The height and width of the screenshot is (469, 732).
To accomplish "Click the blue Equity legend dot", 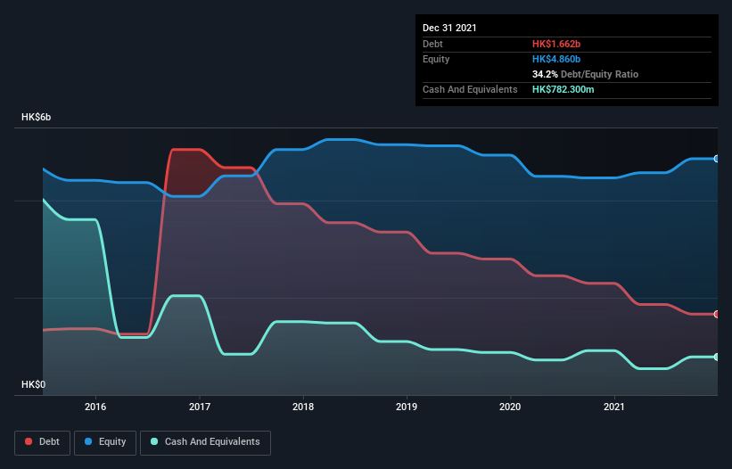I will (x=88, y=441).
